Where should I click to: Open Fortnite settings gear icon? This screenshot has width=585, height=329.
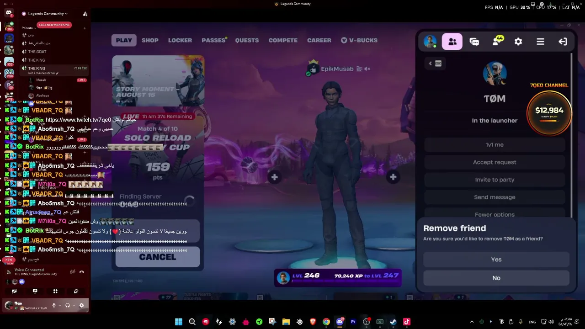518,42
